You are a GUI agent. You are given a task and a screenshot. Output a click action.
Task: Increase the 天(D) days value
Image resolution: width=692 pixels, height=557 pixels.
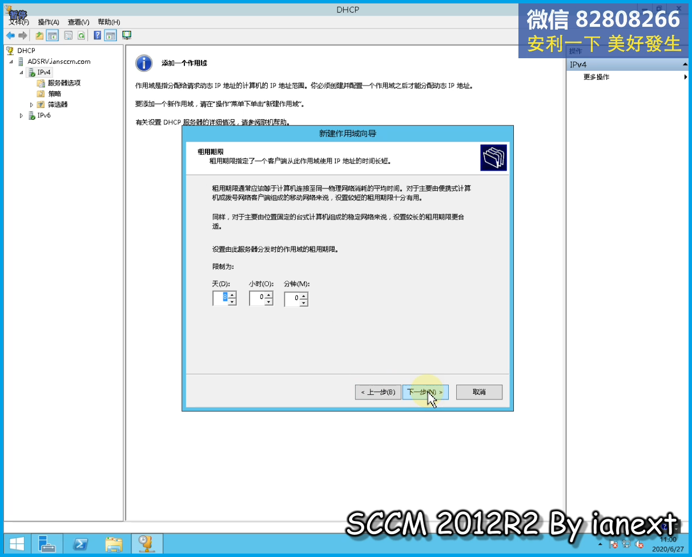click(232, 295)
